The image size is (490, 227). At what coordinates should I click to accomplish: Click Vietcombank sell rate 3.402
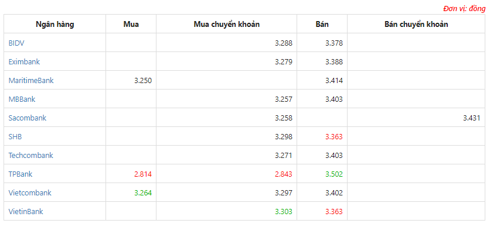point(334,192)
